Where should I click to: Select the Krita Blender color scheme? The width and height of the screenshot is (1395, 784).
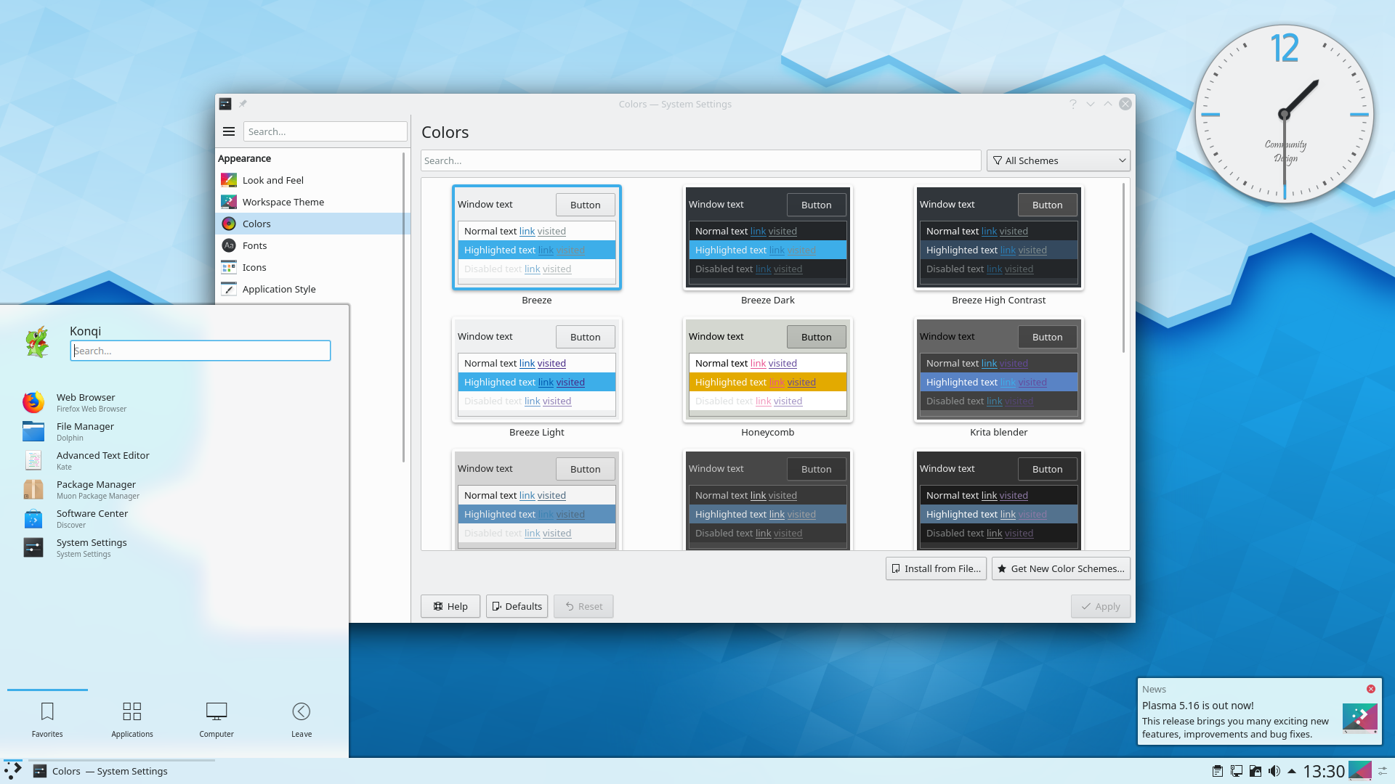[x=998, y=372]
